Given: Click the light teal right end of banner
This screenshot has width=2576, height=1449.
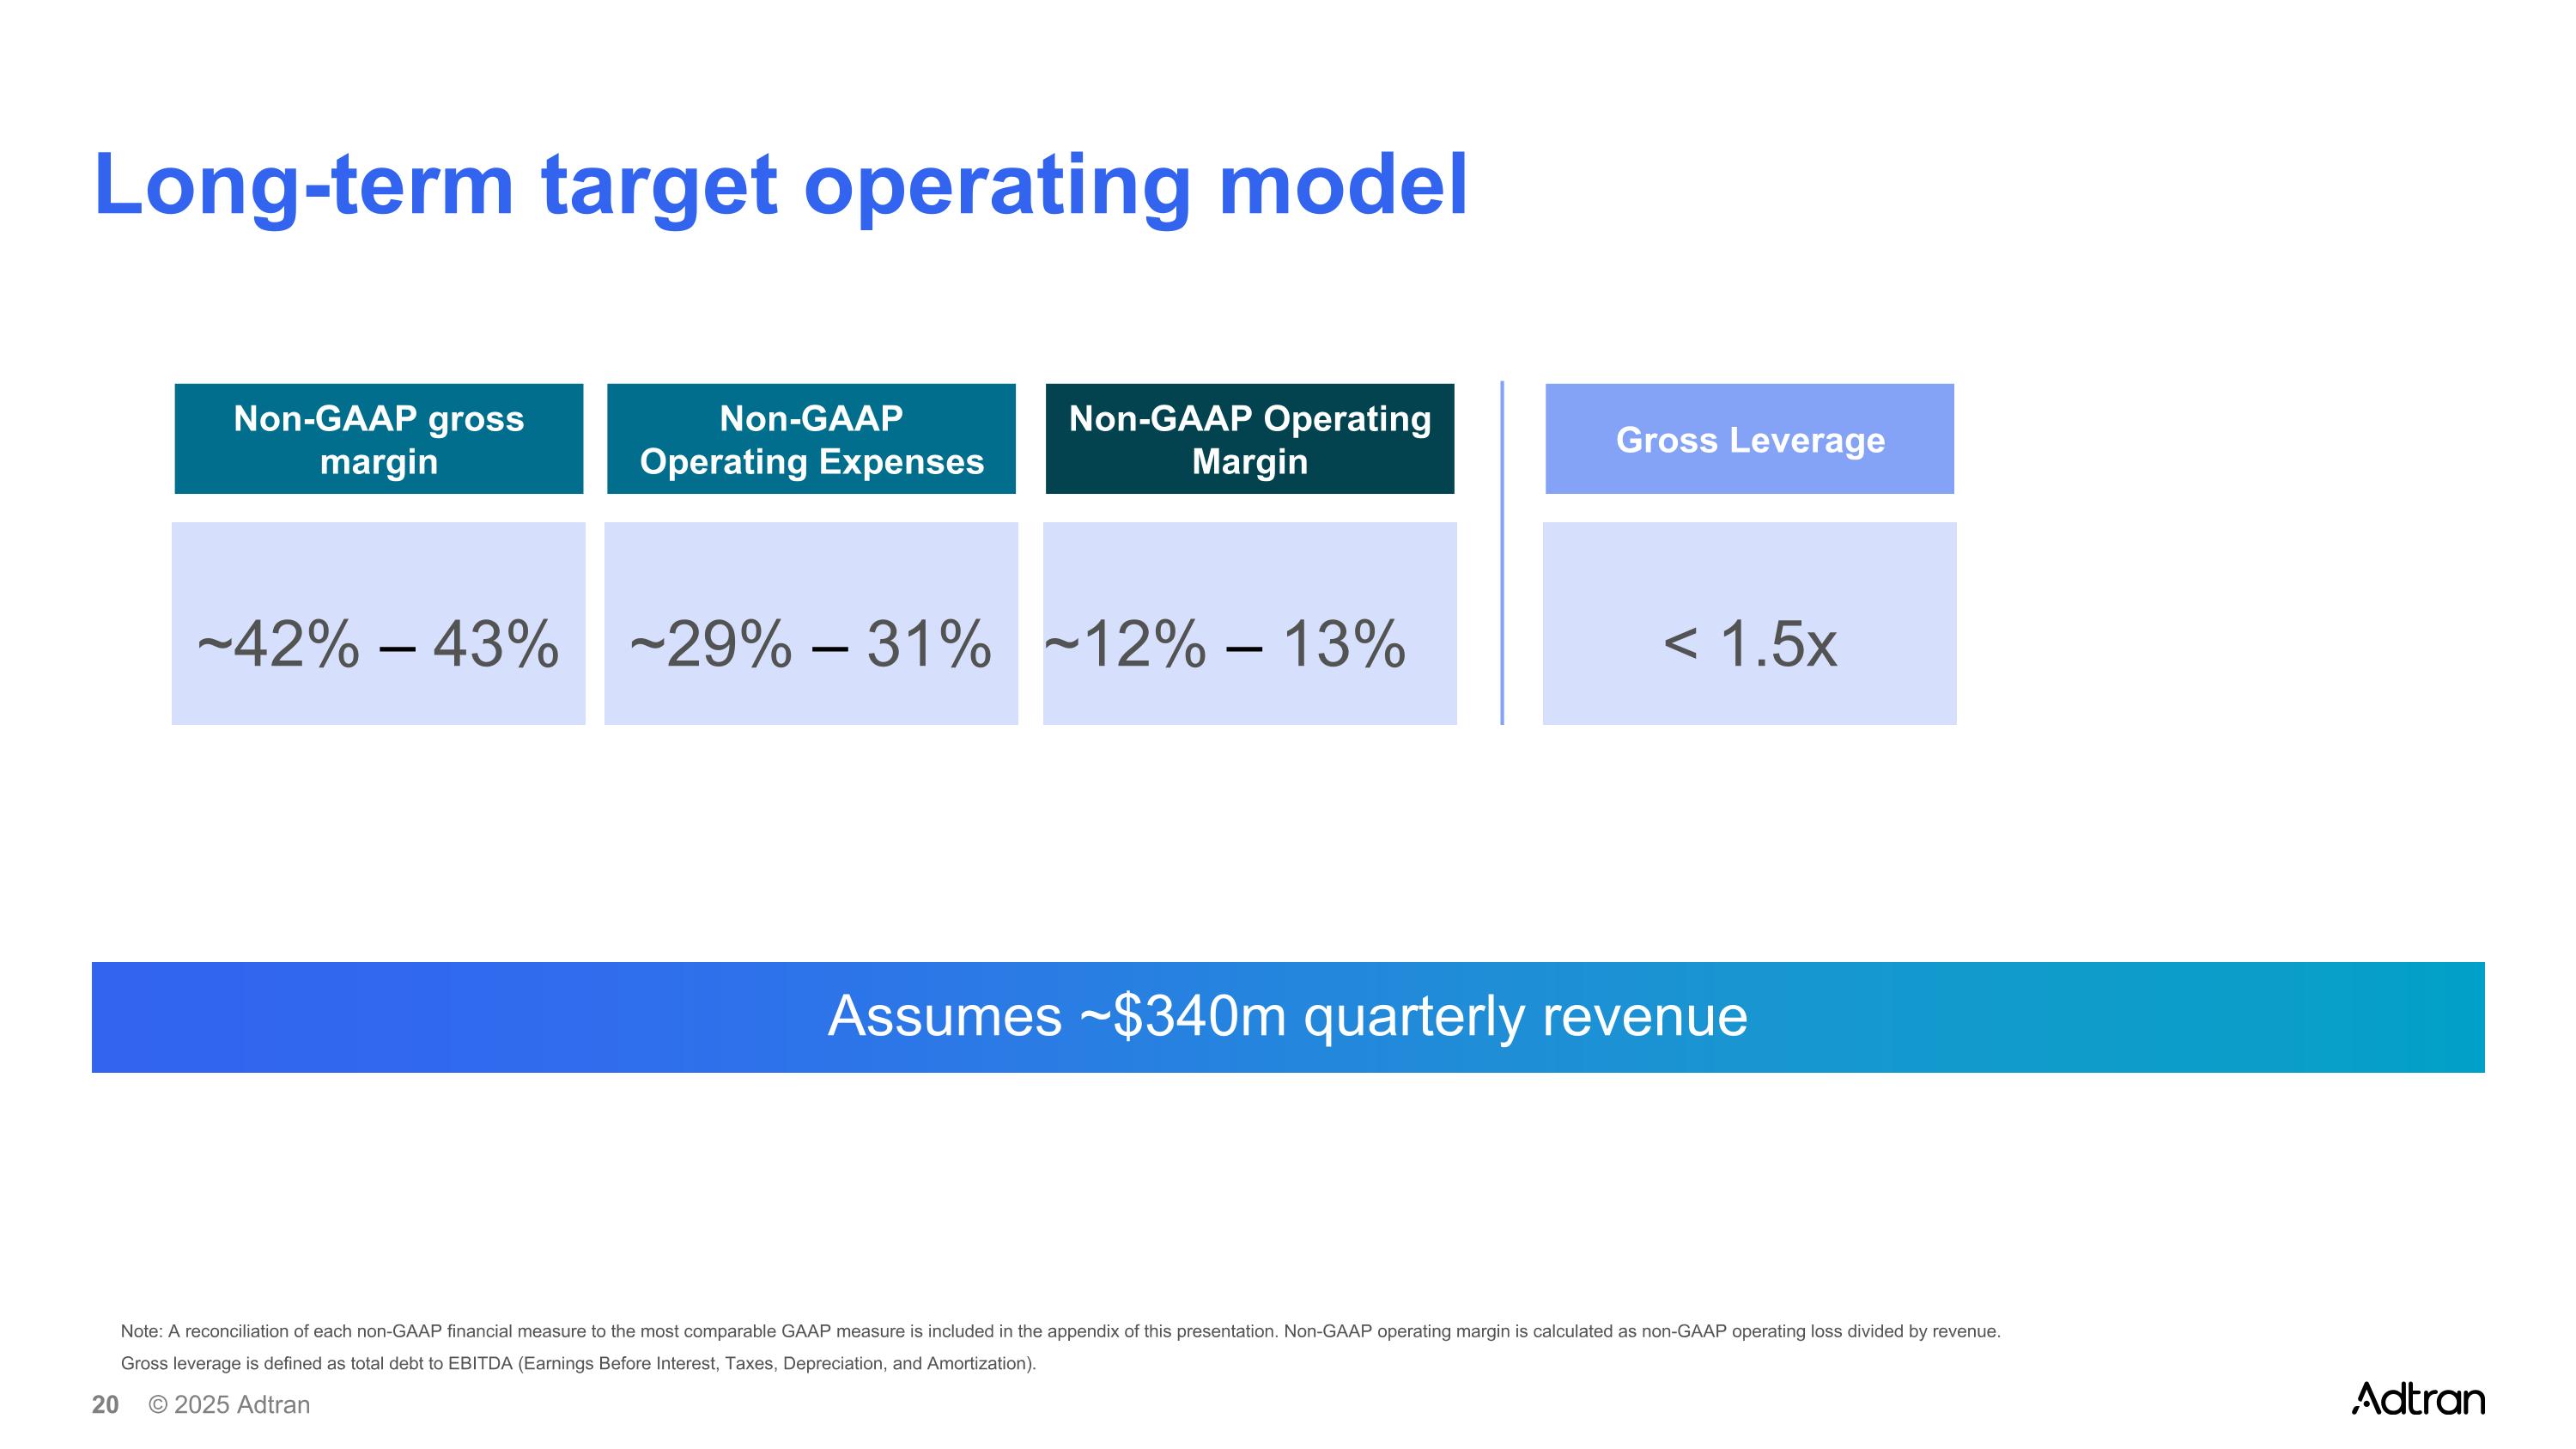Looking at the screenshot, I should pyautogui.click(x=2440, y=1017).
